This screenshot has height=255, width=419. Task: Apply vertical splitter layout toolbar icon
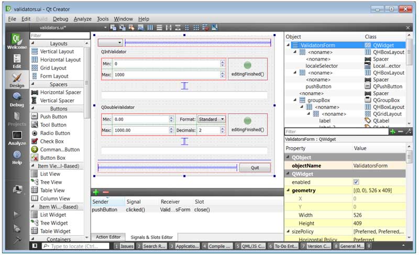[178, 28]
